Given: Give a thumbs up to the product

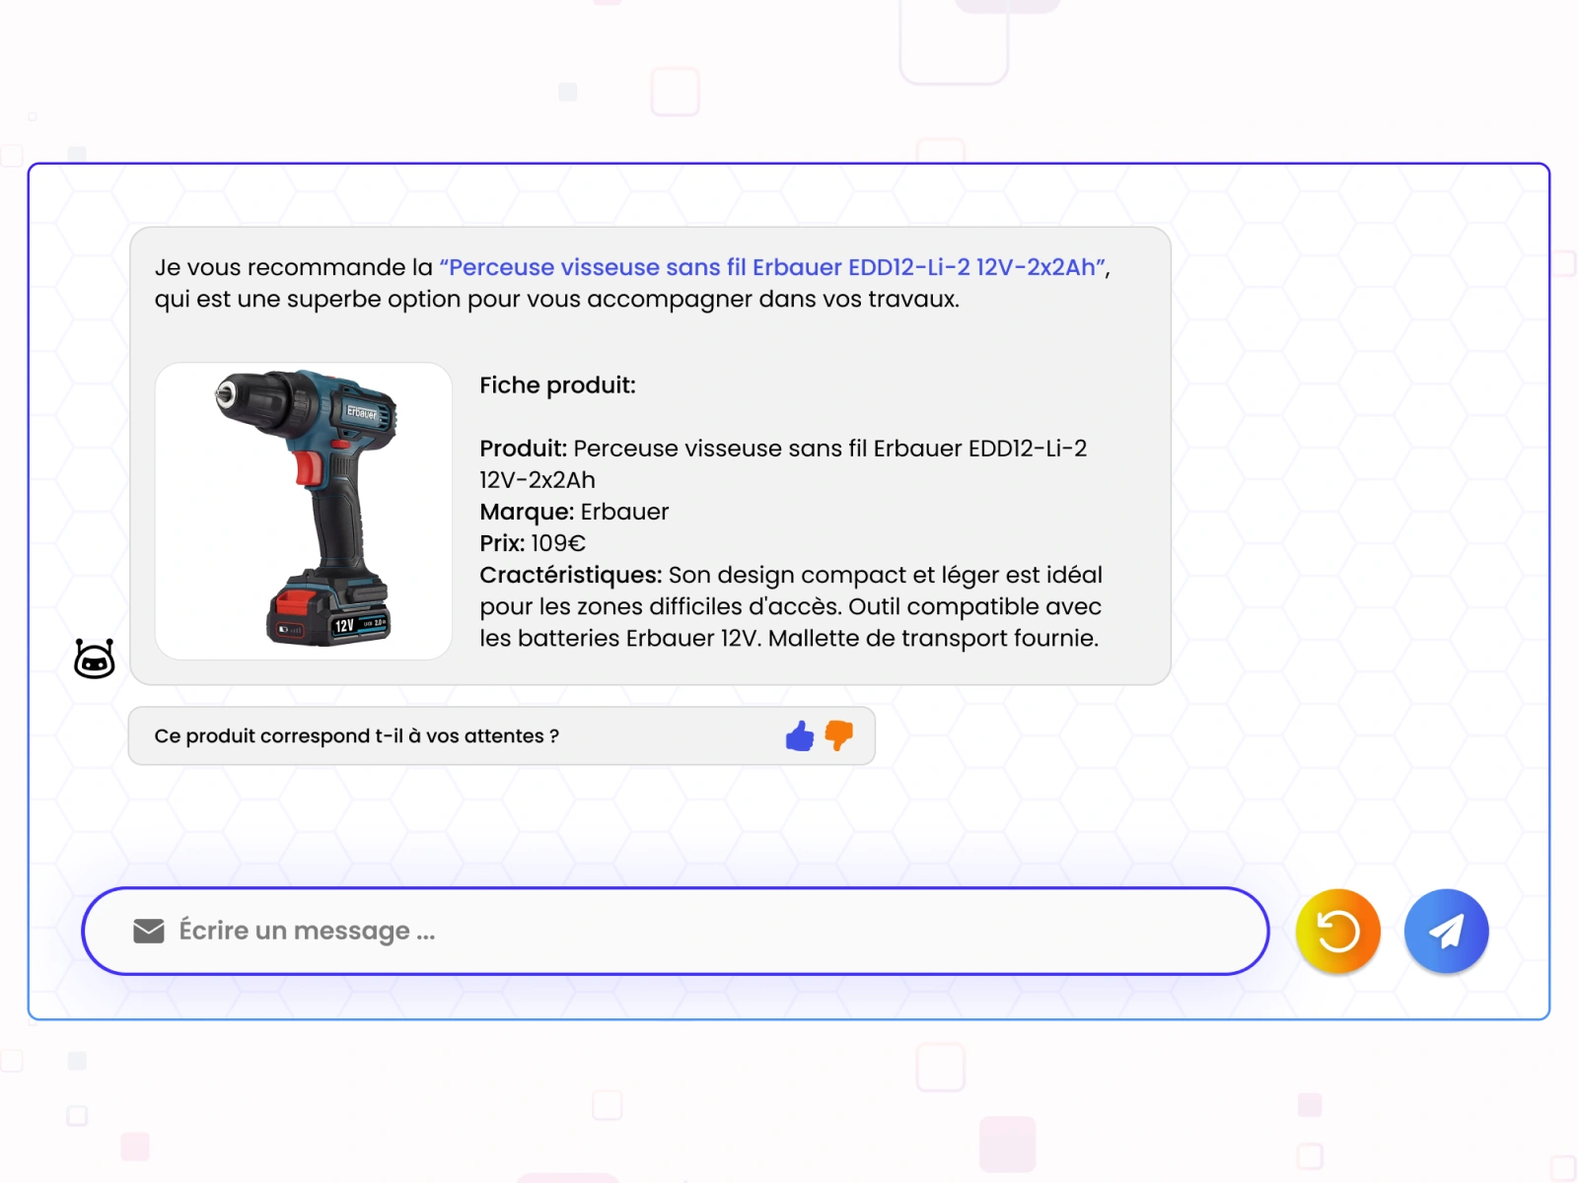Looking at the screenshot, I should (x=800, y=735).
